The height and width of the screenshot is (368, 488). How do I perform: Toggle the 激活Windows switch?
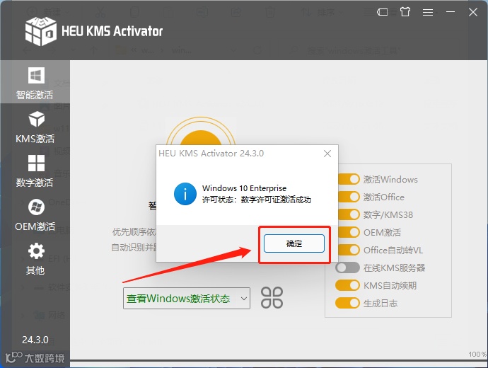[348, 179]
